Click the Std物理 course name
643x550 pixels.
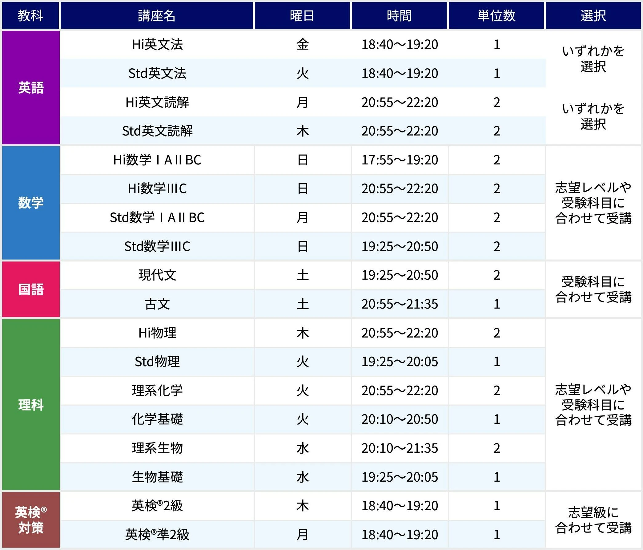pyautogui.click(x=157, y=362)
